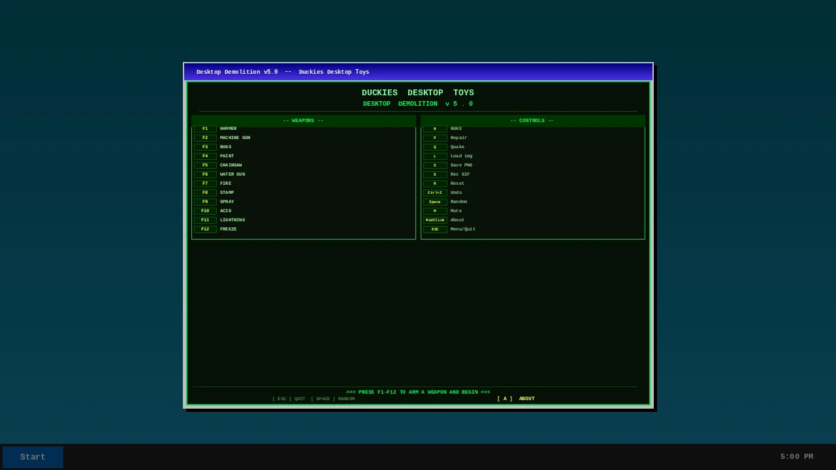Select the LIGHTNING weapon label
This screenshot has width=836, height=470.
click(233, 220)
